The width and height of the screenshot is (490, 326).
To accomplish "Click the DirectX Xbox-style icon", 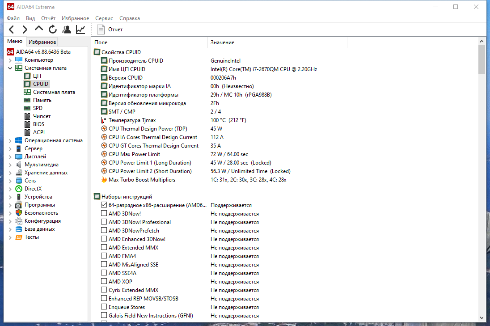I will pos(19,188).
